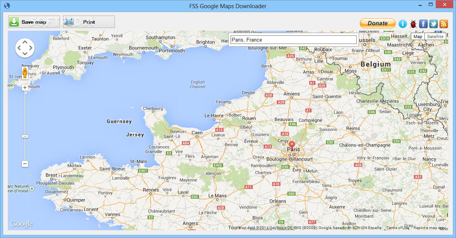Zoom out with the minus button
456x238 pixels.
[x=25, y=164]
